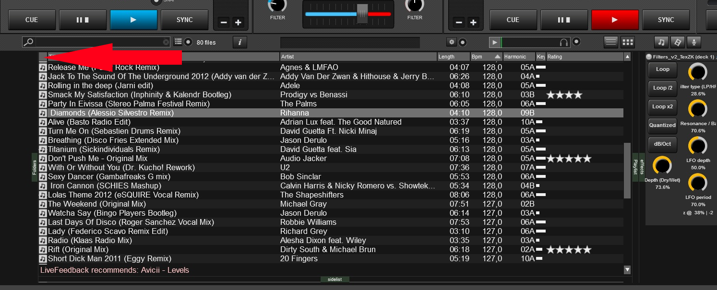Click the plus pitch button on left deck

238,22
